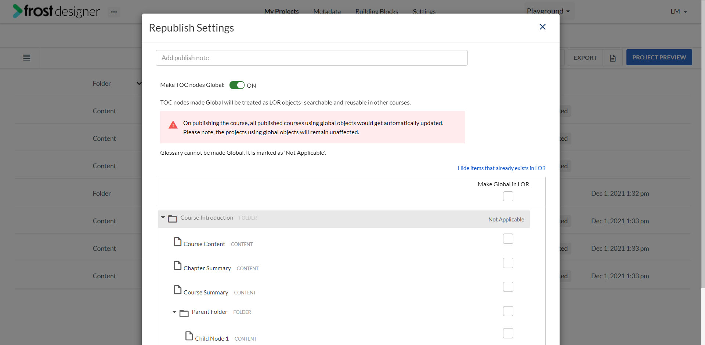Click the Child Node 1 document icon

coord(189,336)
